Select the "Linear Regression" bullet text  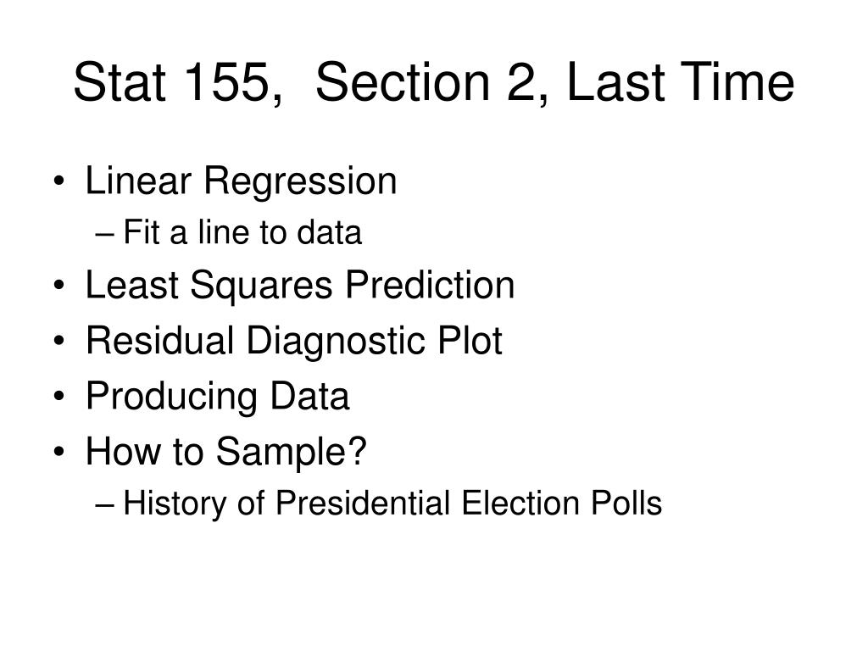tap(242, 181)
